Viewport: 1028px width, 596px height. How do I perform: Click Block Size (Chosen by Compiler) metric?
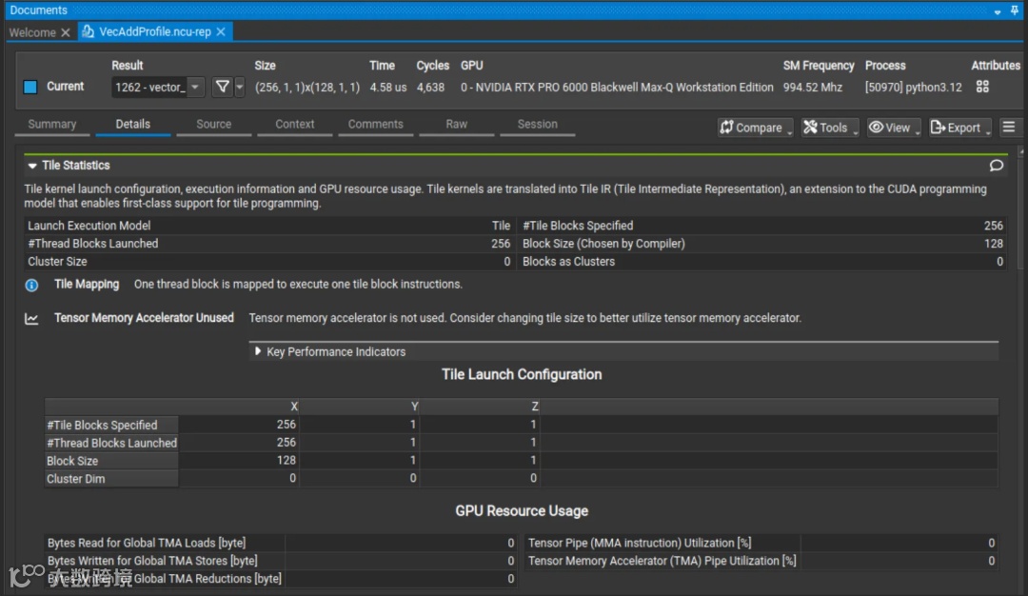762,243
